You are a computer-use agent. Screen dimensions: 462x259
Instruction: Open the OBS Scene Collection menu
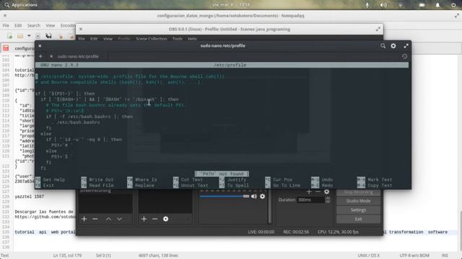(151, 39)
